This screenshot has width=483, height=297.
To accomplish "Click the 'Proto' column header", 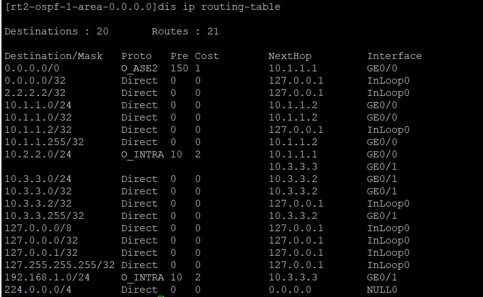I will point(136,56).
